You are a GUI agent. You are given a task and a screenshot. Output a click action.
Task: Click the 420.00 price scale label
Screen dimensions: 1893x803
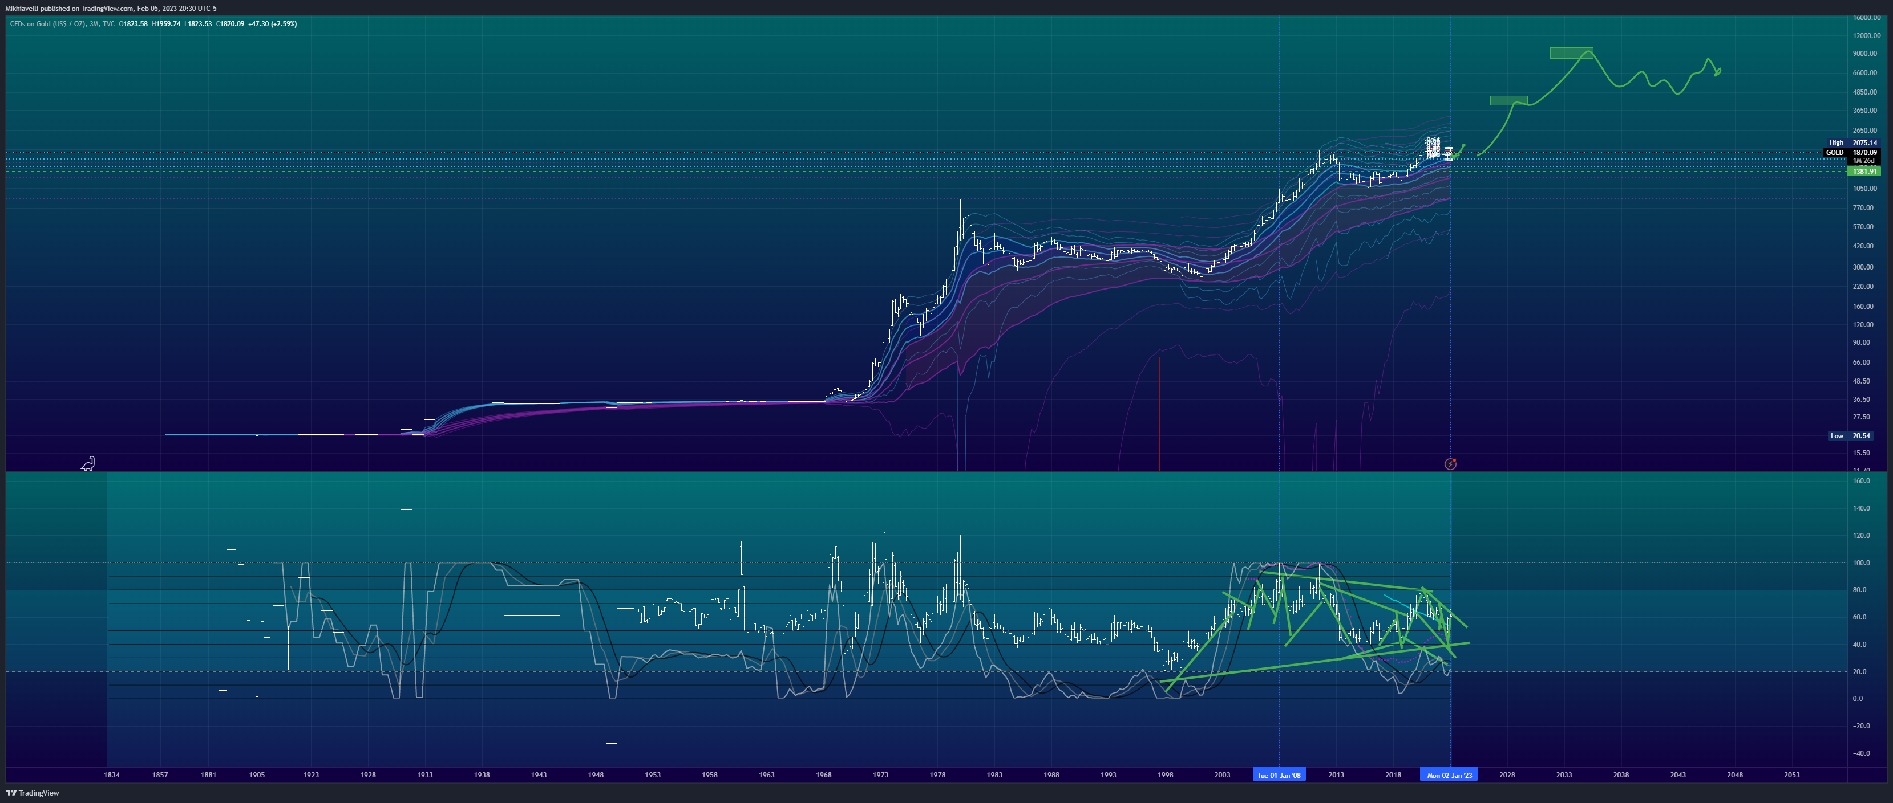1863,246
